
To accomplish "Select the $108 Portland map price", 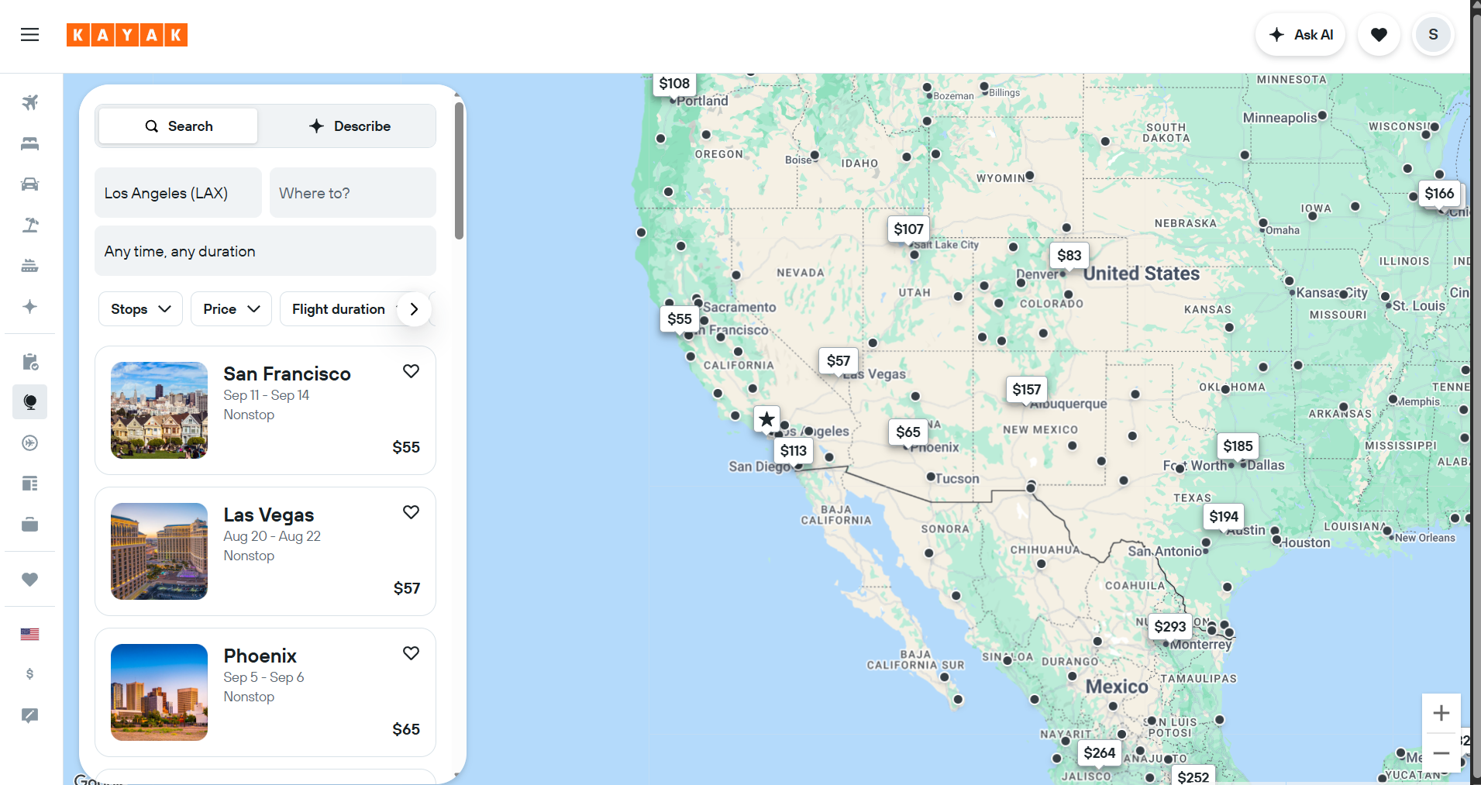I will pos(674,84).
